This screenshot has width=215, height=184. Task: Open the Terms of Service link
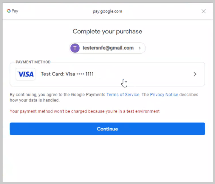[123, 95]
